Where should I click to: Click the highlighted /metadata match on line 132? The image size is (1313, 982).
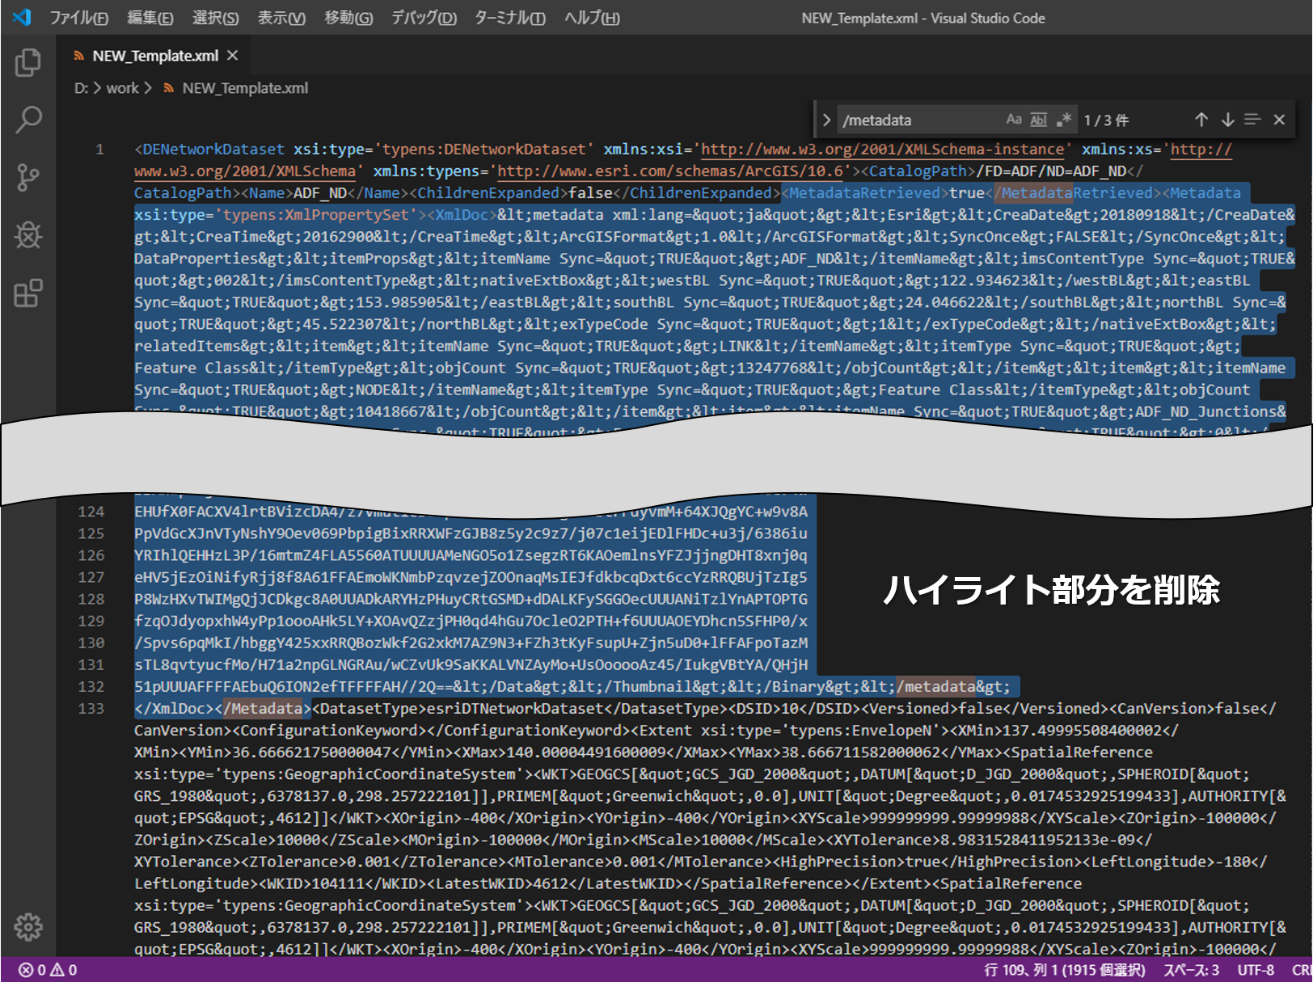pos(935,687)
